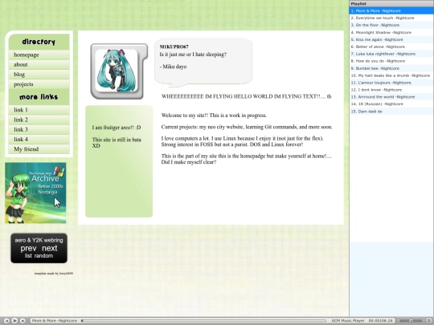The image size is (434, 325).
Task: Select Arround the world -Nightcore track
Action: click(x=391, y=97)
